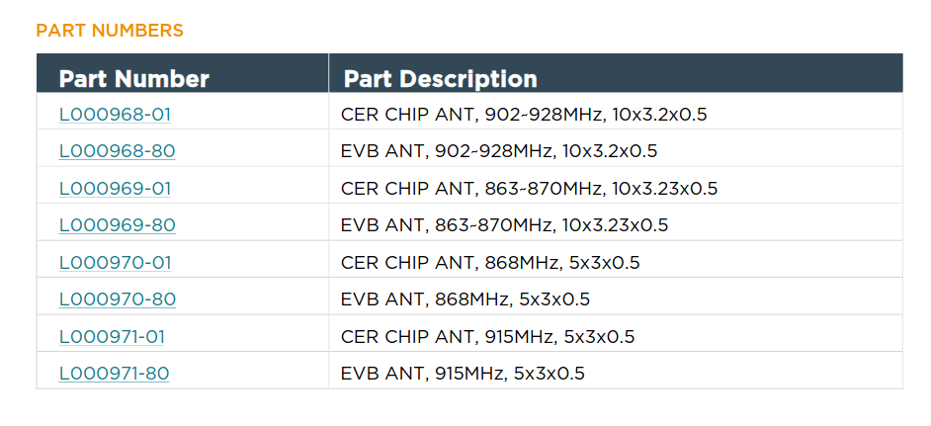Open the L000970-01 part link
The width and height of the screenshot is (931, 426).
pos(115,262)
